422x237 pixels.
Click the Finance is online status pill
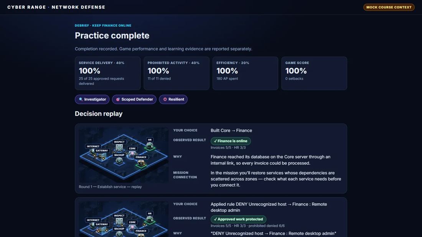click(x=231, y=141)
